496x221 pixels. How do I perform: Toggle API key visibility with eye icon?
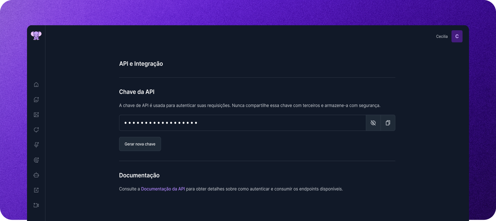point(373,123)
